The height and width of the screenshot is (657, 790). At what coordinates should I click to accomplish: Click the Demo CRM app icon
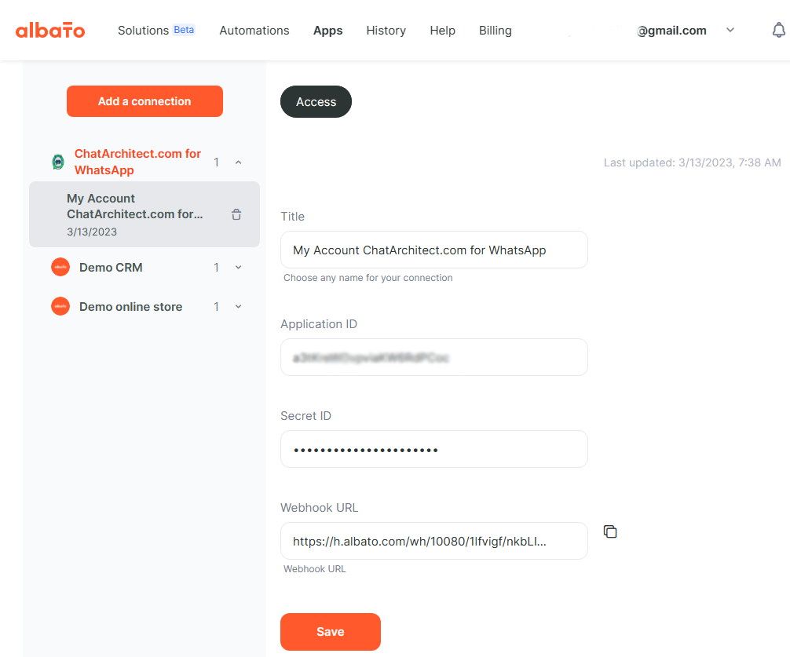pyautogui.click(x=60, y=268)
